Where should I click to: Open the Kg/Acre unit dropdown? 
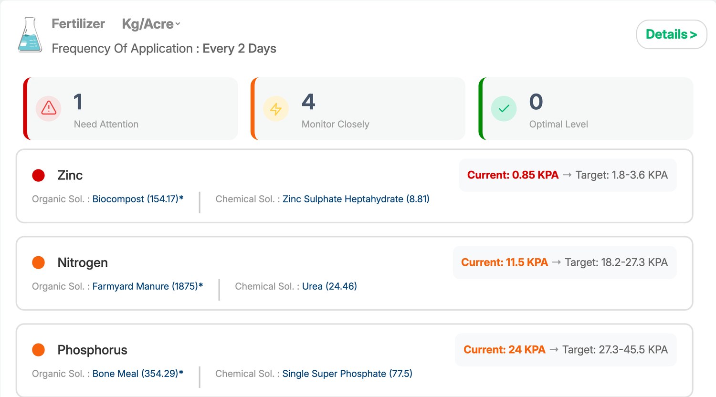[x=151, y=24]
